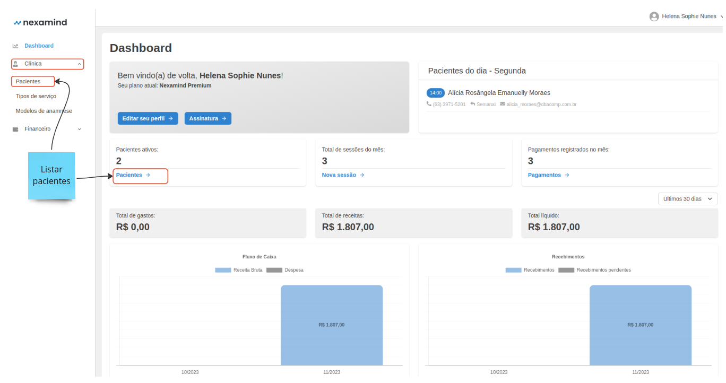The width and height of the screenshot is (726, 383).
Task: Click the Nova sessão link
Action: (343, 175)
